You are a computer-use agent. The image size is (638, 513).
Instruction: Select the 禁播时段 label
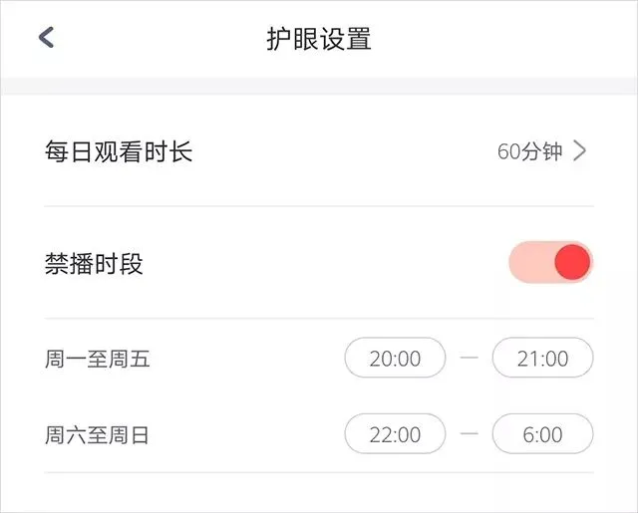pyautogui.click(x=95, y=263)
